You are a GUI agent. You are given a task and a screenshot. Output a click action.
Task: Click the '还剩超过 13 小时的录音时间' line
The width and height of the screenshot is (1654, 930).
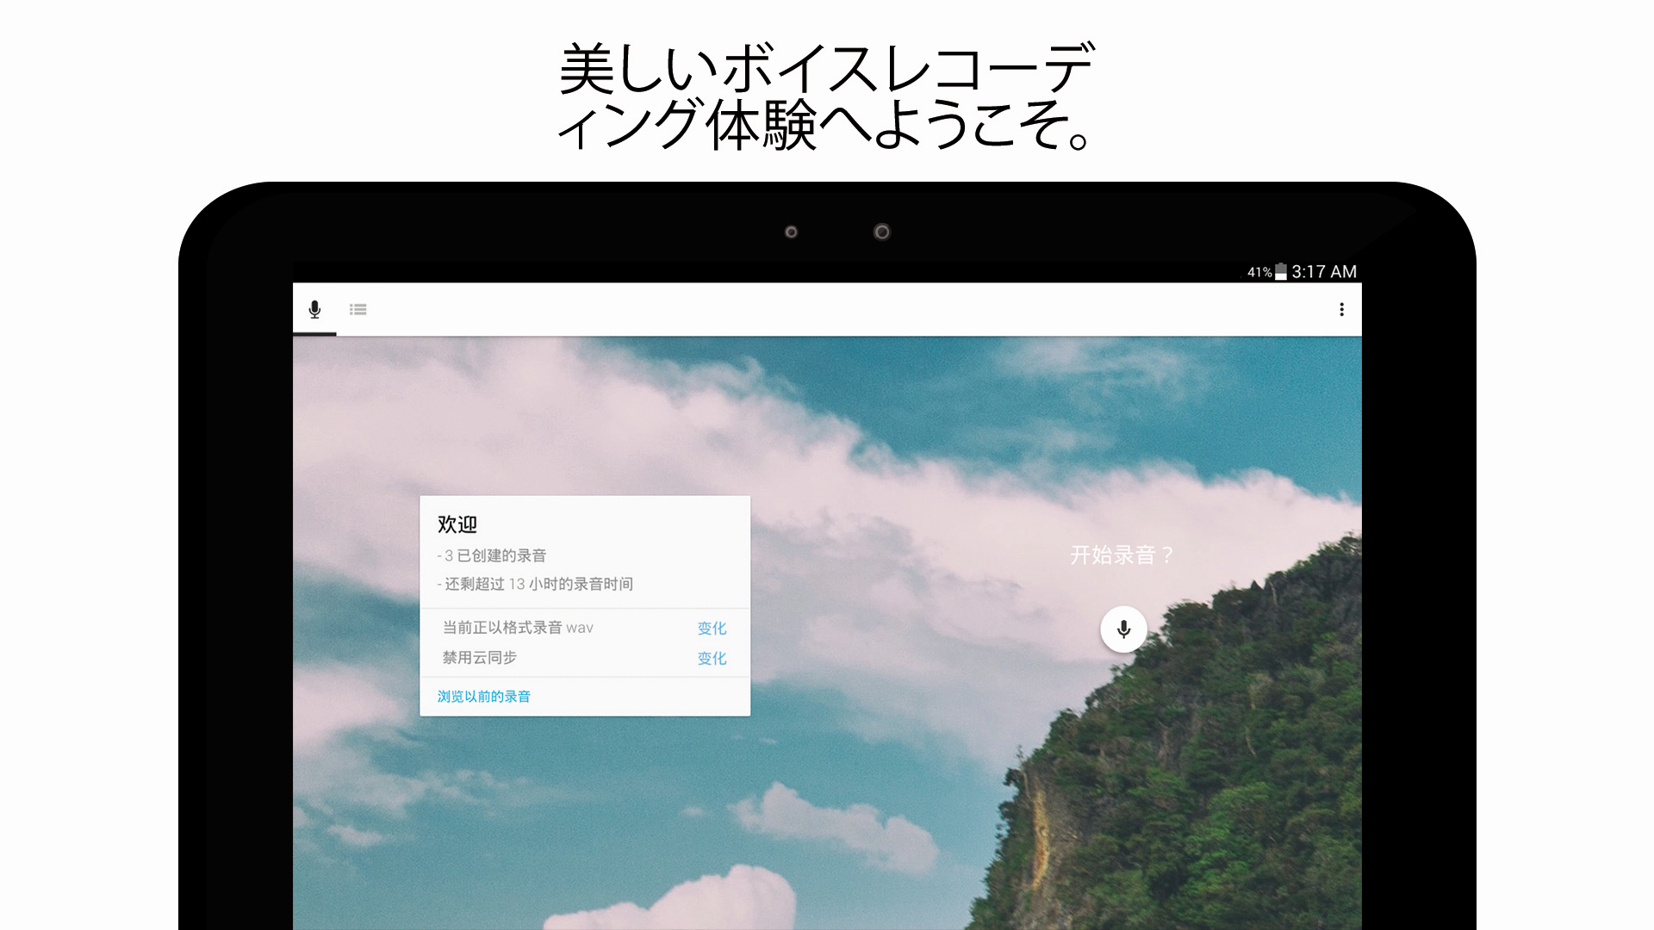[535, 584]
